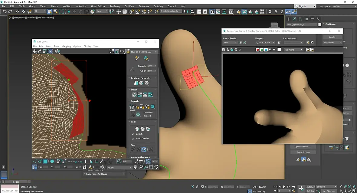Clear the rendered frame with the X icon
Image resolution: width=357 pixels, height=193 pixels.
(240, 50)
